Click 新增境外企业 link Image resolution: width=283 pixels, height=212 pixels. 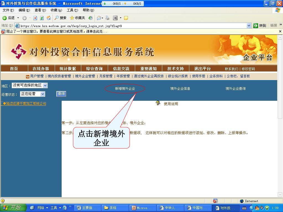(125, 89)
